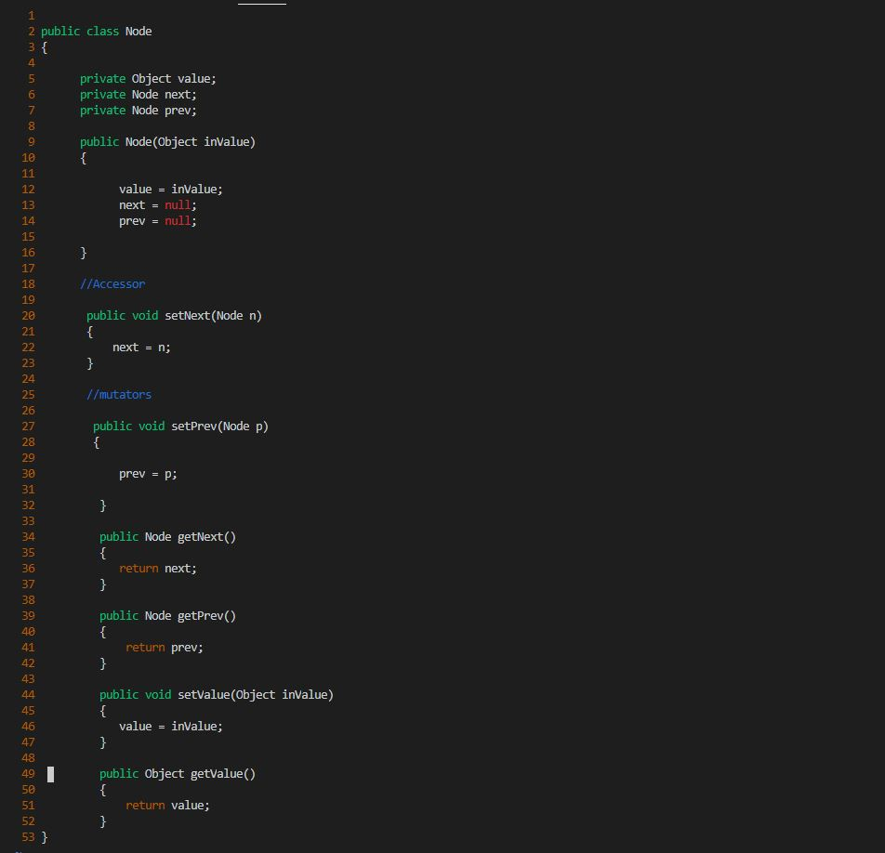Screen dimensions: 885x853
Task: Click the private Object value field declaration
Action: [x=148, y=78]
